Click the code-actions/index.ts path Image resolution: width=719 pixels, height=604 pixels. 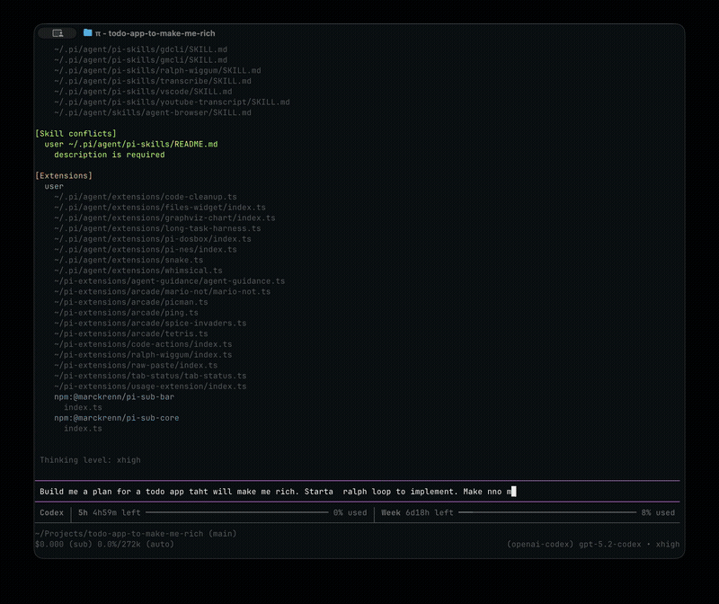coord(143,344)
